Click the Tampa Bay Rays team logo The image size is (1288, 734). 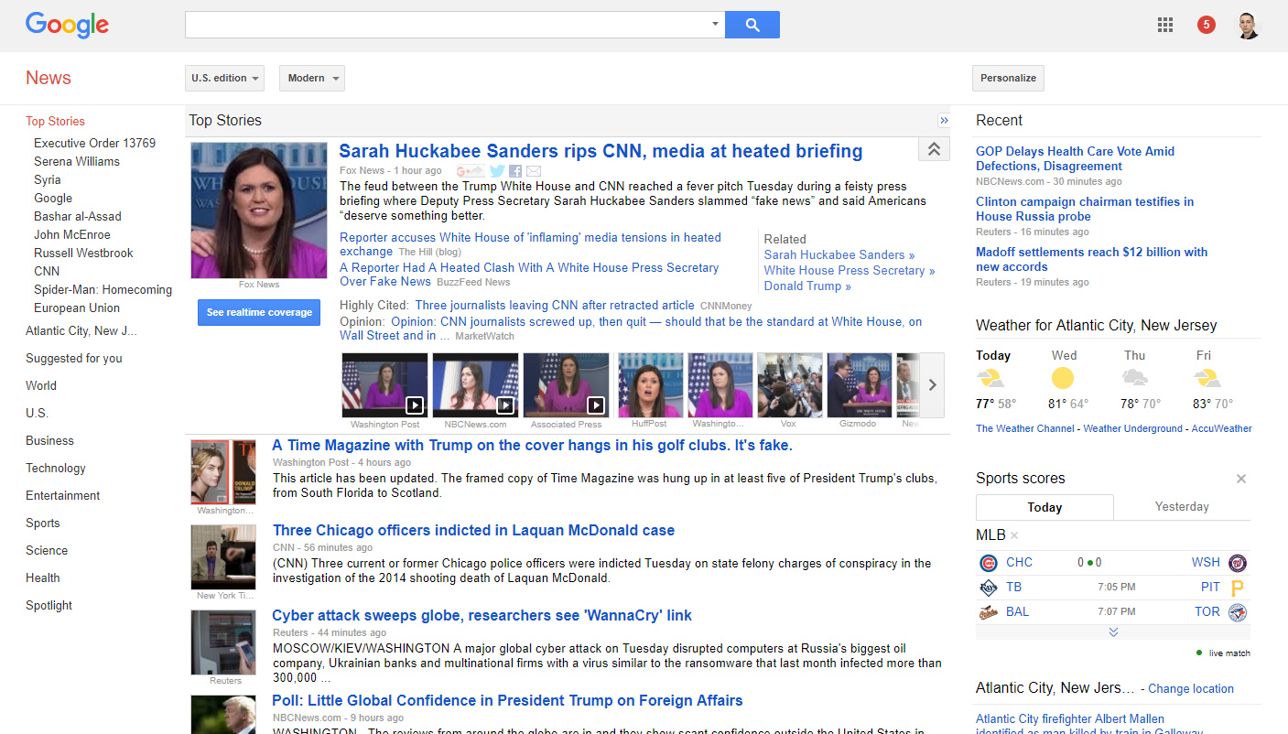[x=988, y=588]
